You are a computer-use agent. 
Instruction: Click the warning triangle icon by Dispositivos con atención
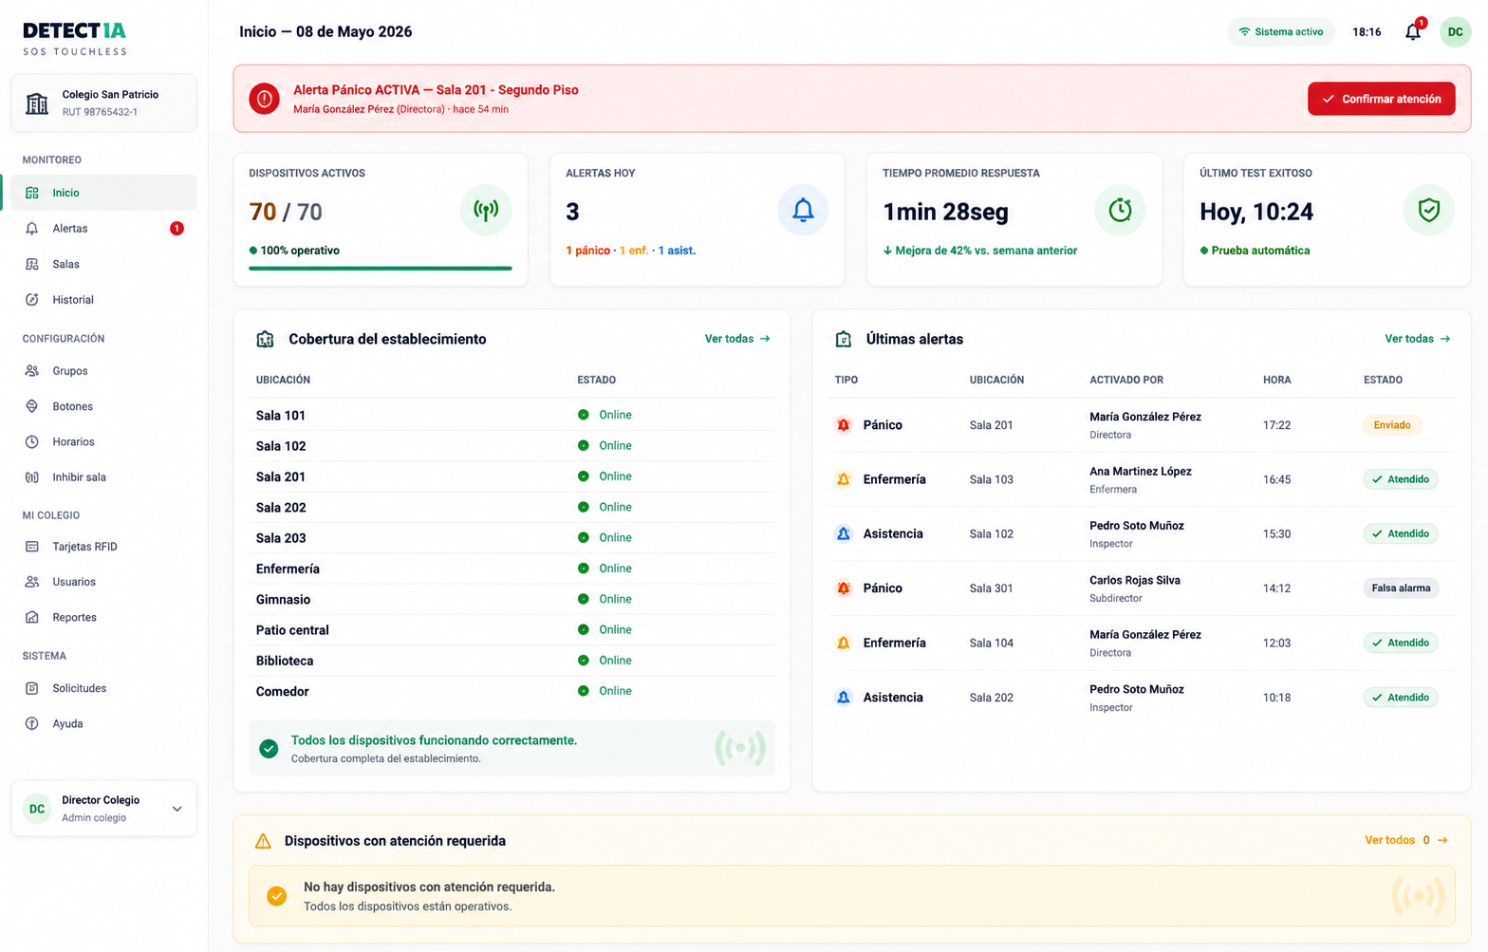(263, 841)
